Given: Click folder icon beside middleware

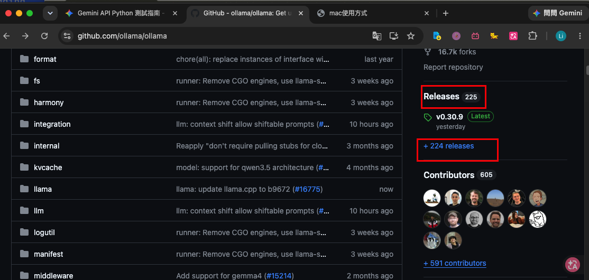Looking at the screenshot, I should coord(24,275).
